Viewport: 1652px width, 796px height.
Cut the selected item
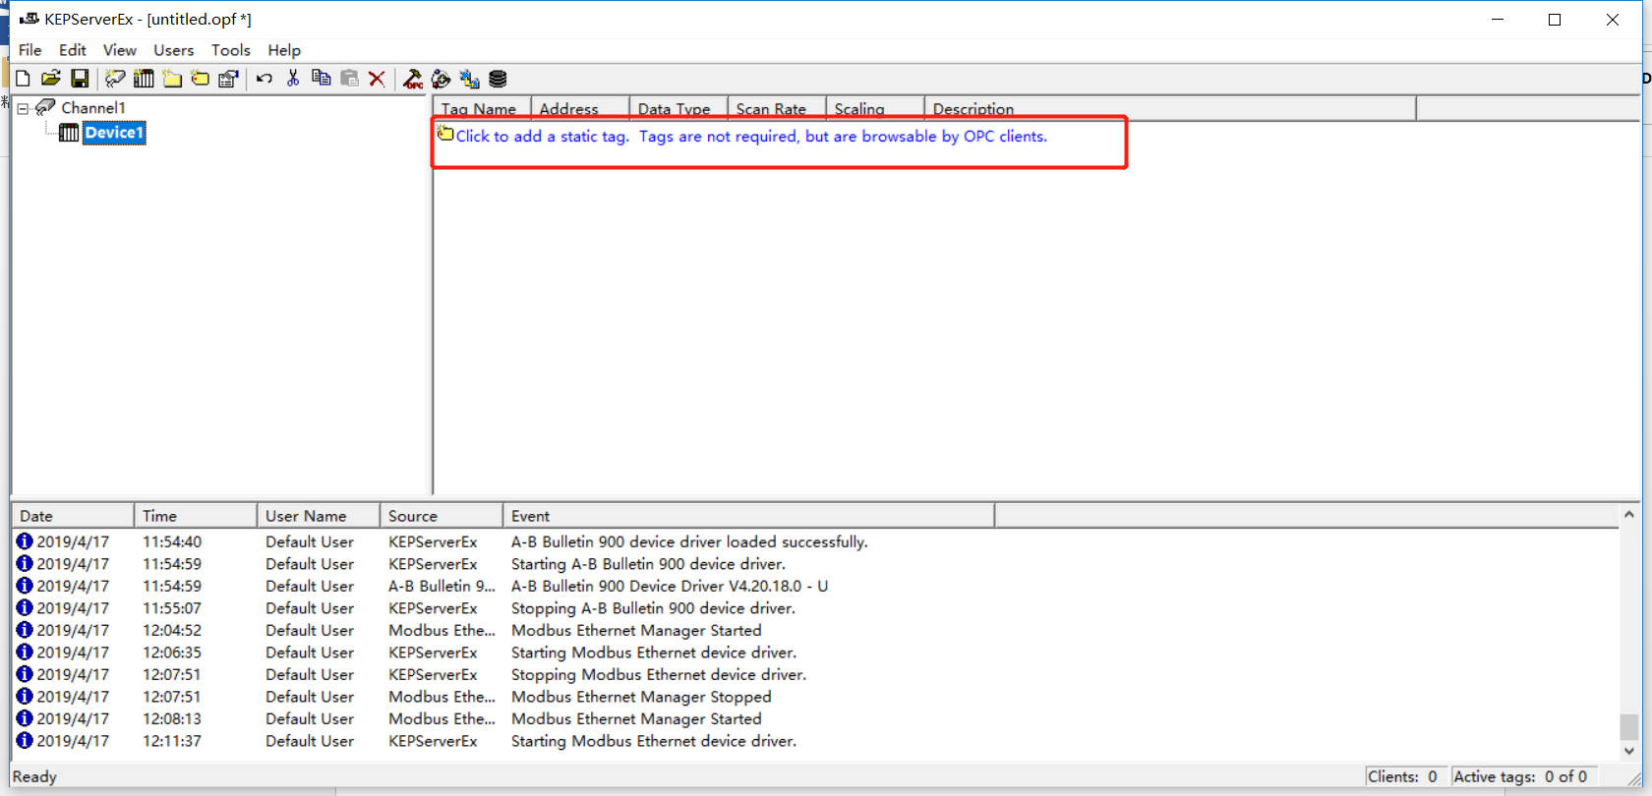point(292,79)
